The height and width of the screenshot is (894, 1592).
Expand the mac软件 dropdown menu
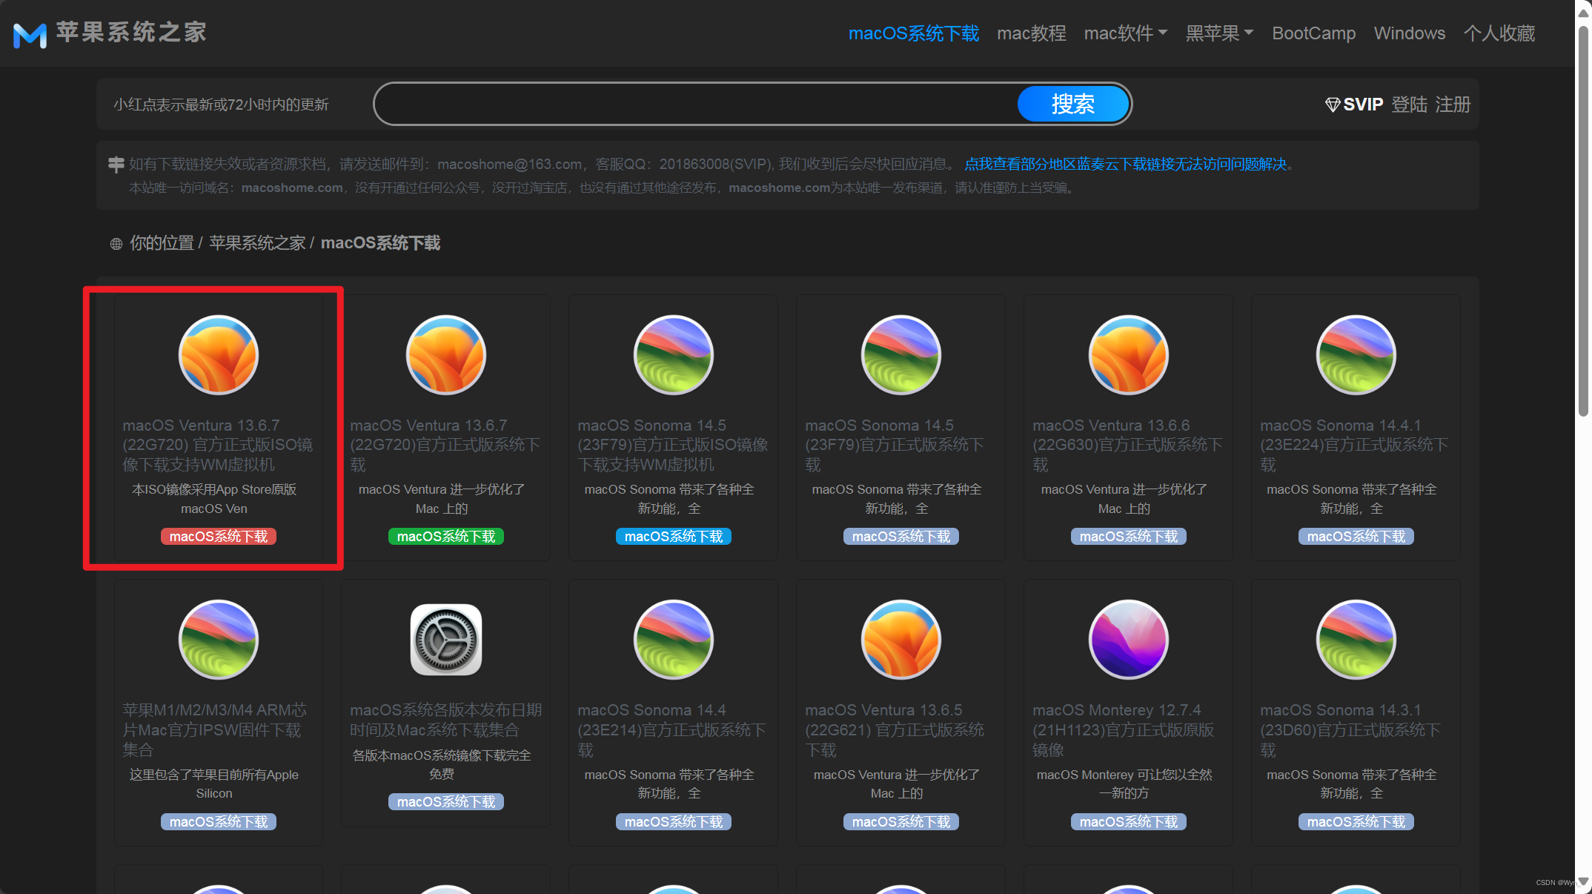pos(1125,33)
